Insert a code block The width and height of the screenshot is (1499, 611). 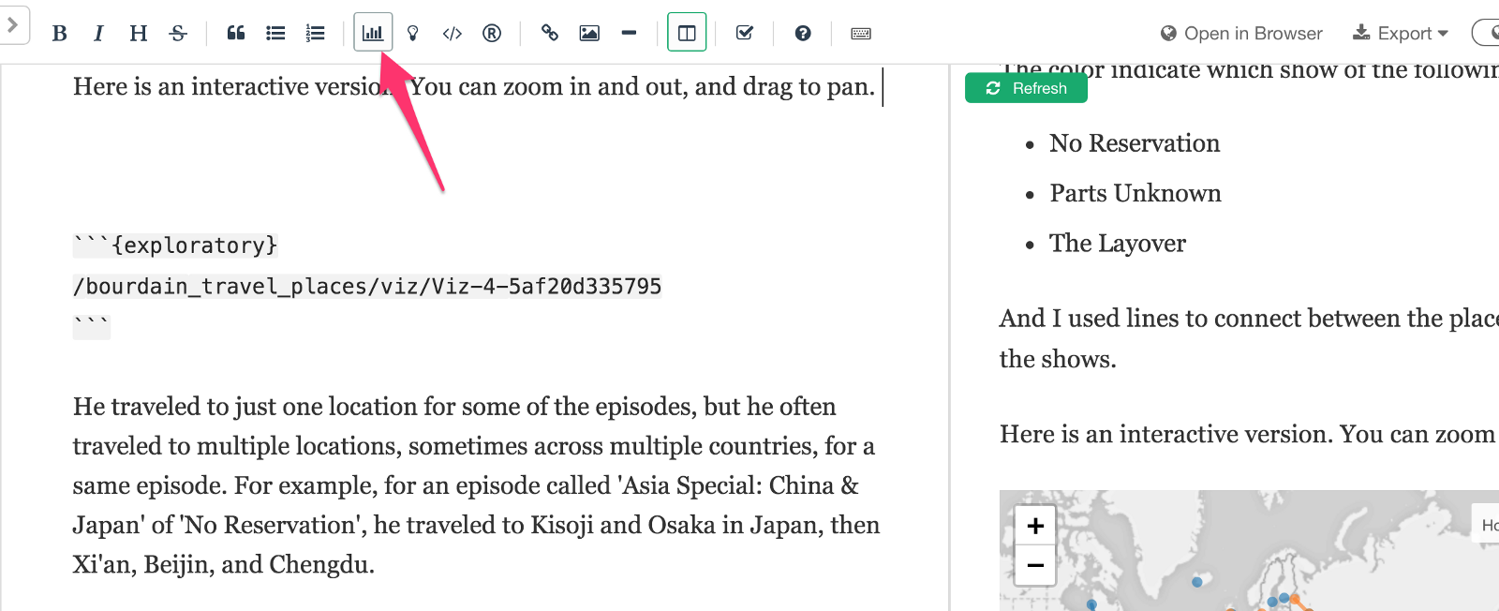453,34
